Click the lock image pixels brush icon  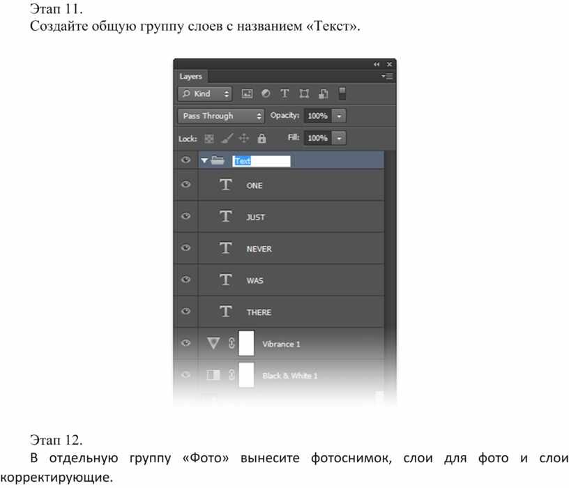coord(227,138)
